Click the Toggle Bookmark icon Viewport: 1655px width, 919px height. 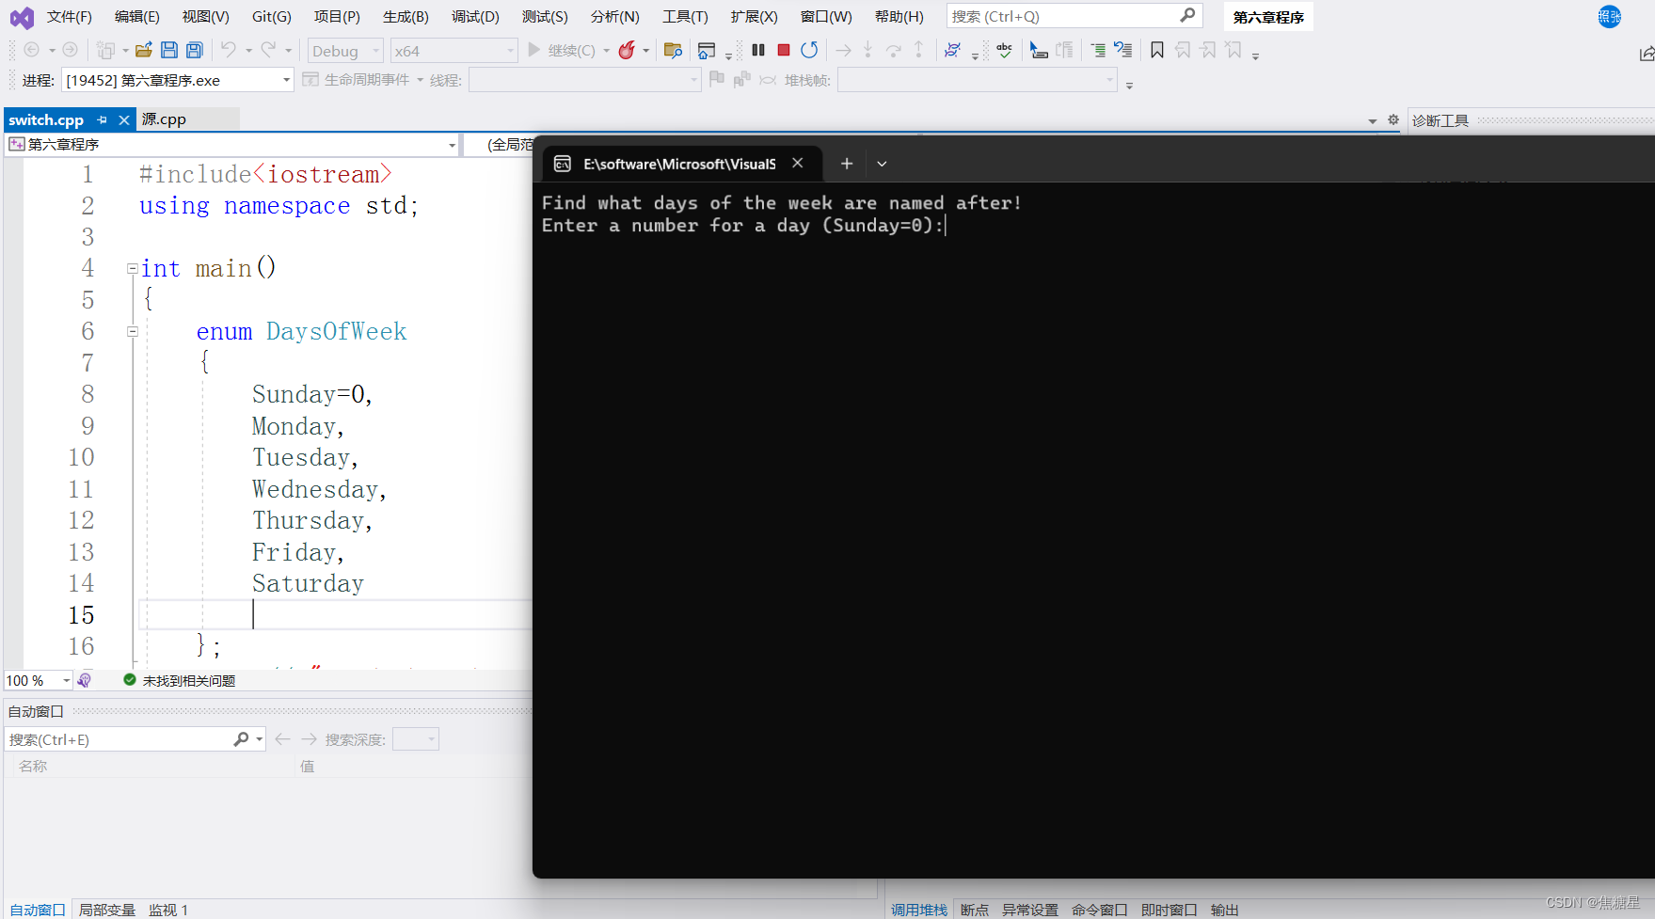click(1156, 50)
